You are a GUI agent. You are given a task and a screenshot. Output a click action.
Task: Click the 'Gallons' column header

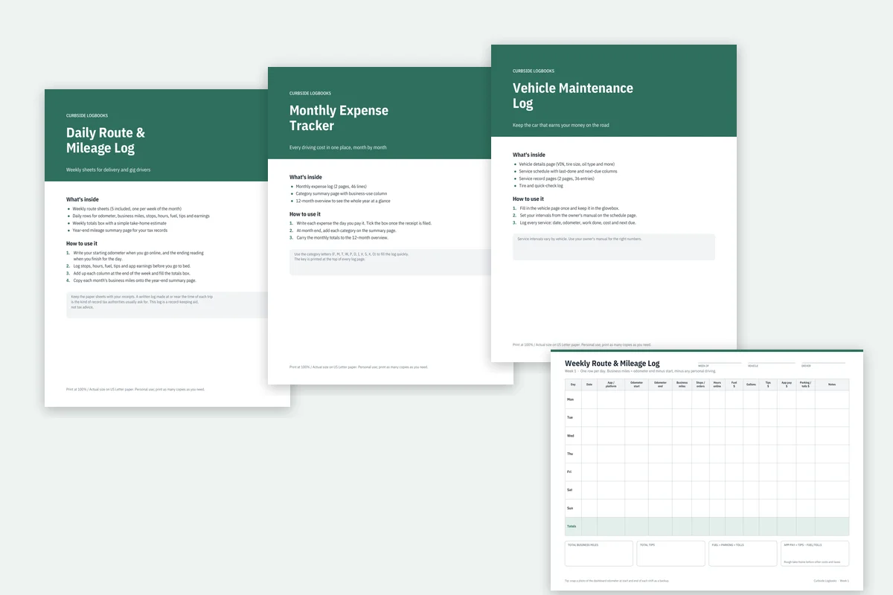[751, 385]
